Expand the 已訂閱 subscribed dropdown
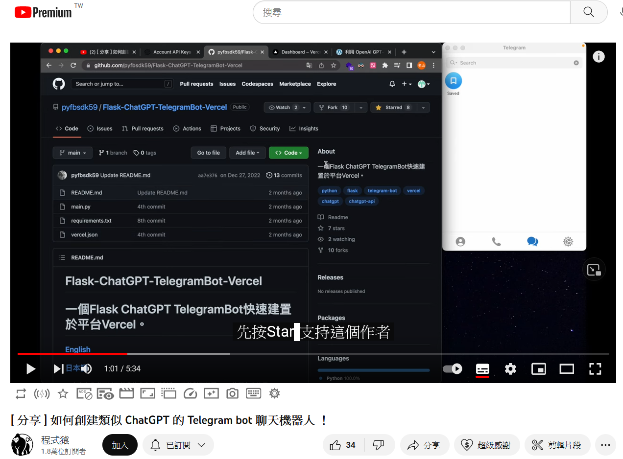This screenshot has width=623, height=459. (178, 445)
